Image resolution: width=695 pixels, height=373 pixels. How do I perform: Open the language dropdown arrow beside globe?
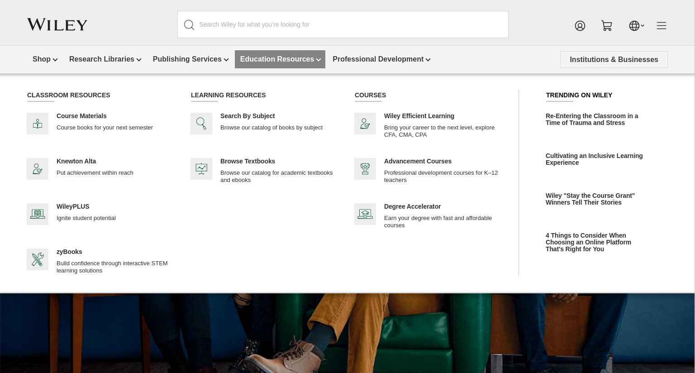click(x=643, y=25)
